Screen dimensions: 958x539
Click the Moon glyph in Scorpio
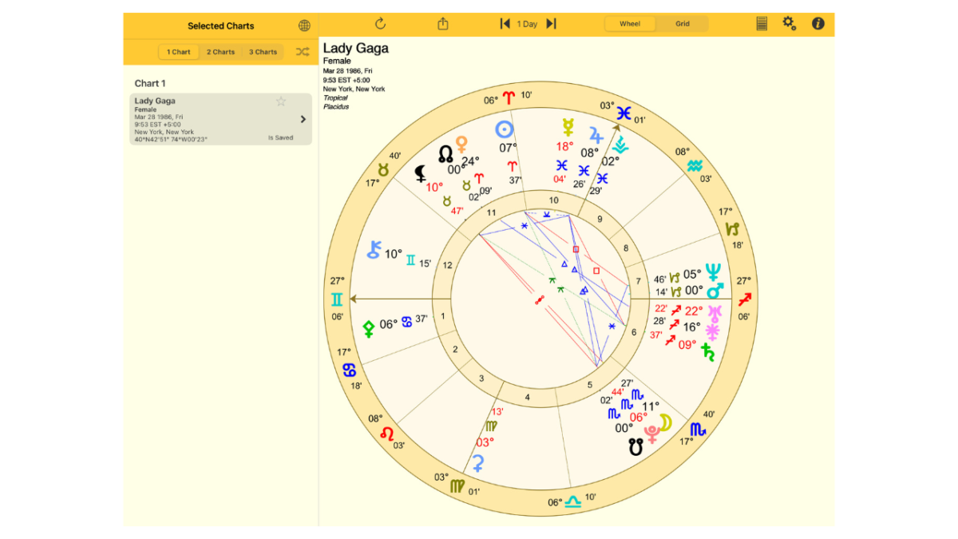click(x=664, y=422)
